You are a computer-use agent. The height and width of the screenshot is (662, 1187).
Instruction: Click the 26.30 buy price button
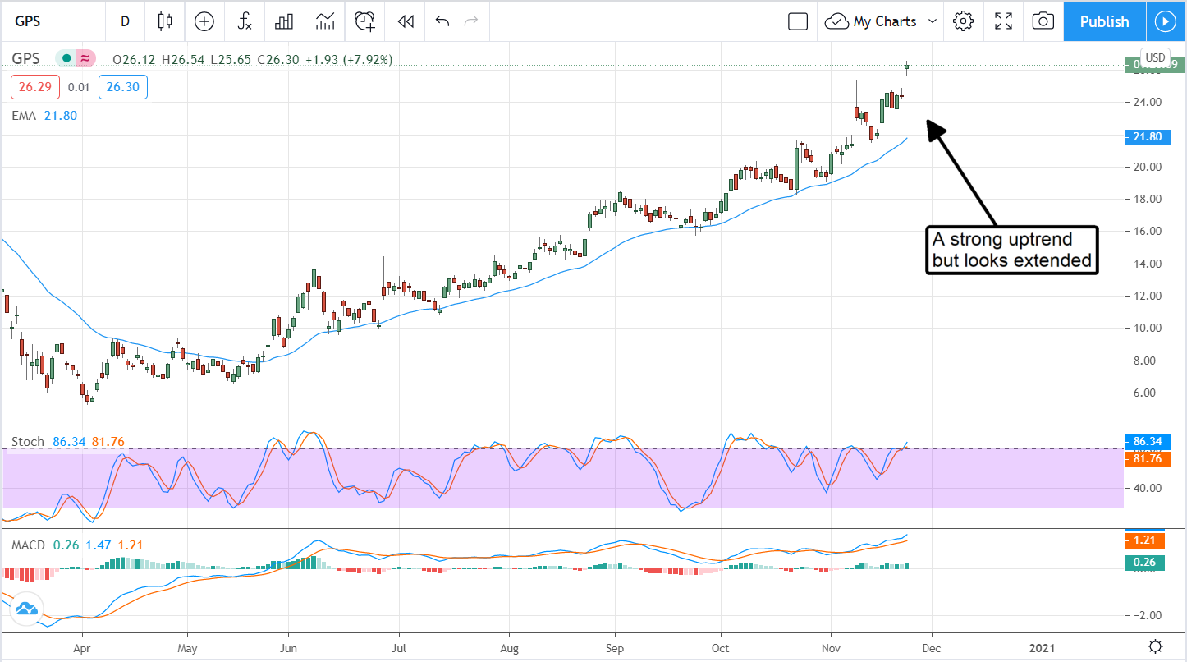pyautogui.click(x=122, y=87)
